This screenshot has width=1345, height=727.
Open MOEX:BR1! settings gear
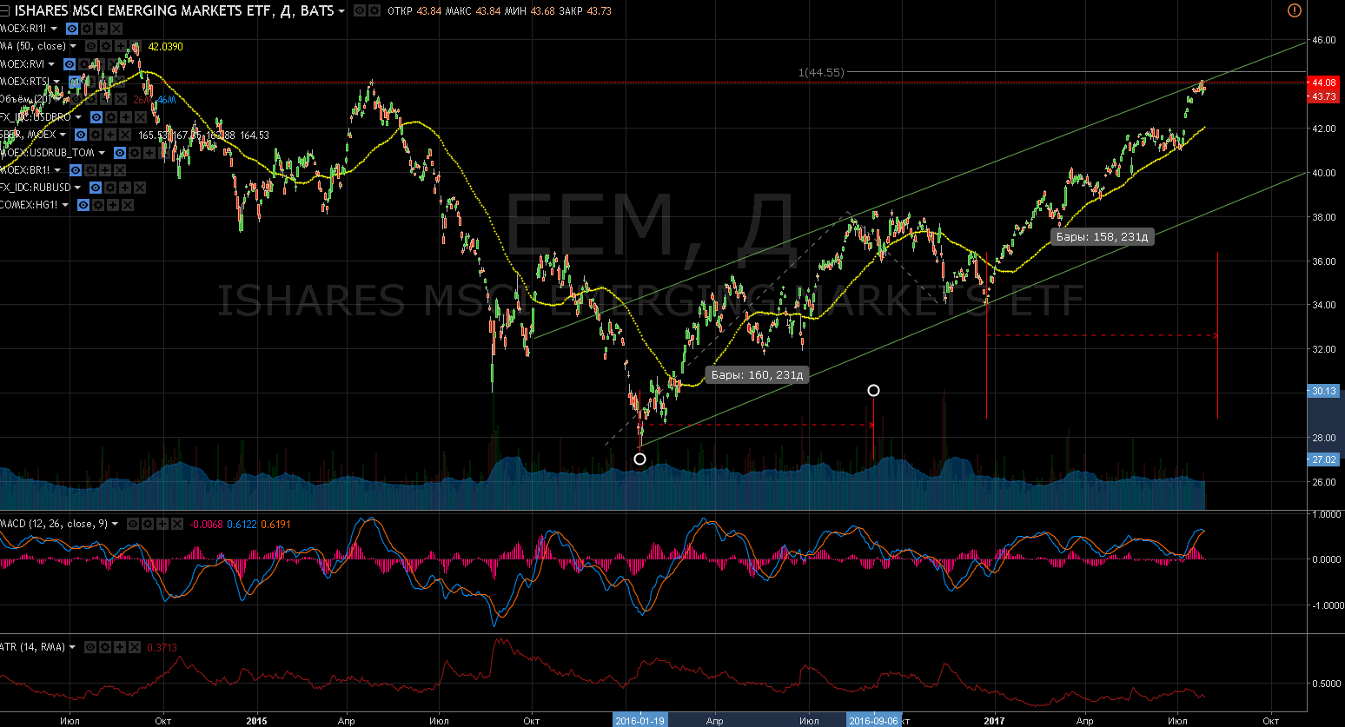(90, 170)
